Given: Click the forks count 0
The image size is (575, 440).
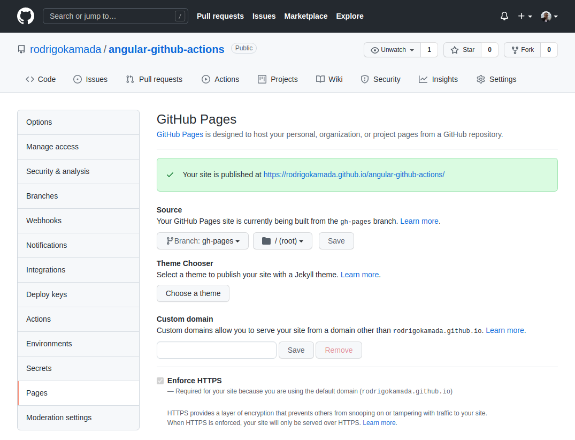Looking at the screenshot, I should [x=549, y=50].
